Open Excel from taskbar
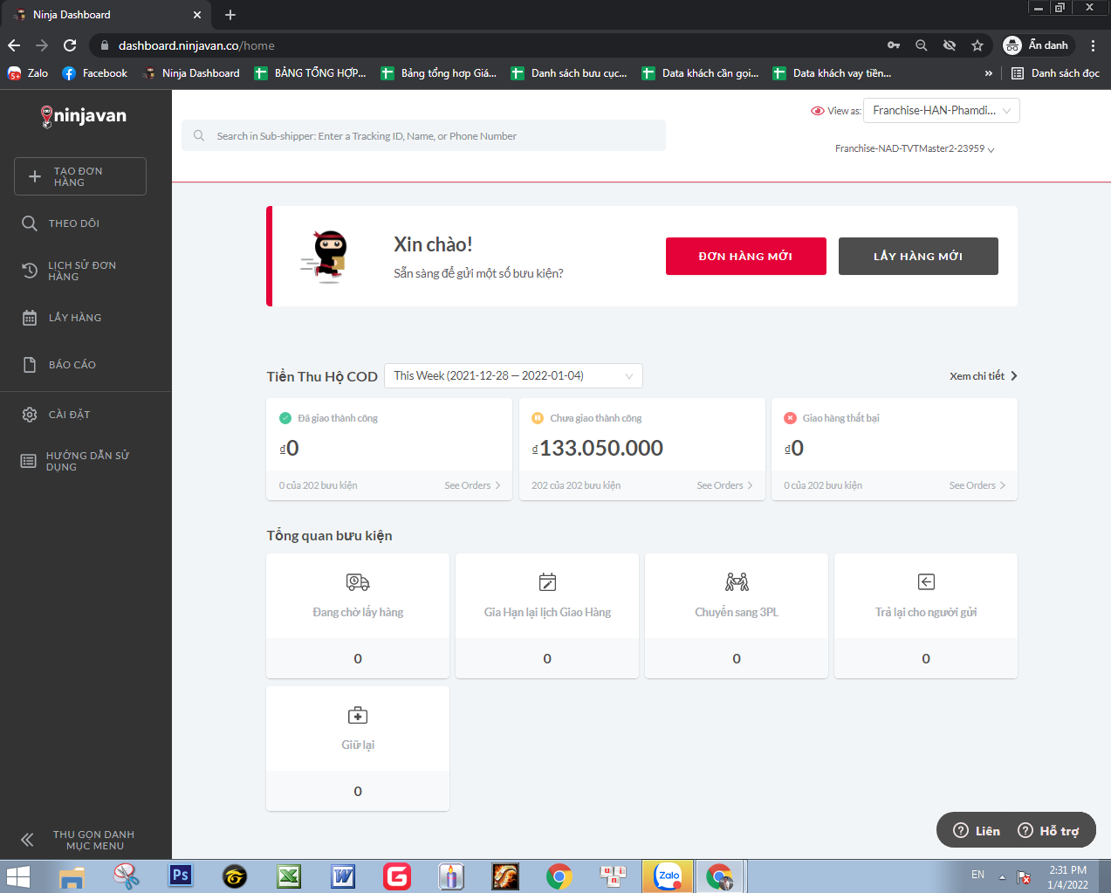Viewport: 1111px width, 893px height. click(x=289, y=876)
